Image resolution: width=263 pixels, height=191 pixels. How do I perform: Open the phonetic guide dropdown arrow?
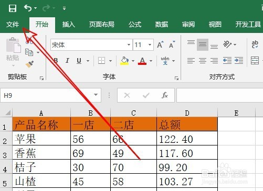pos(174,61)
